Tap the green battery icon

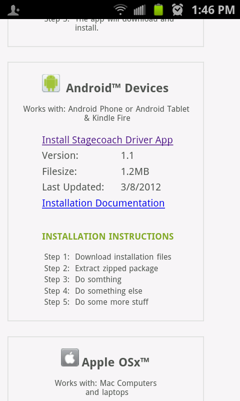point(158,10)
